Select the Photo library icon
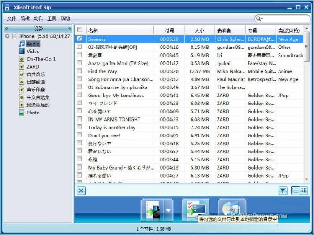This screenshot has width=314, height=235. (22, 112)
